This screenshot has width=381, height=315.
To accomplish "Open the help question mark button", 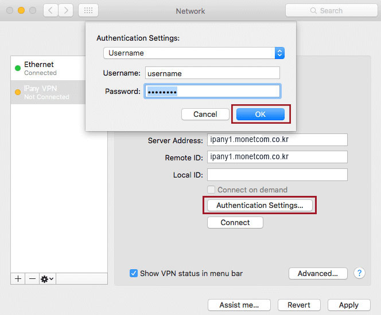I will (360, 273).
